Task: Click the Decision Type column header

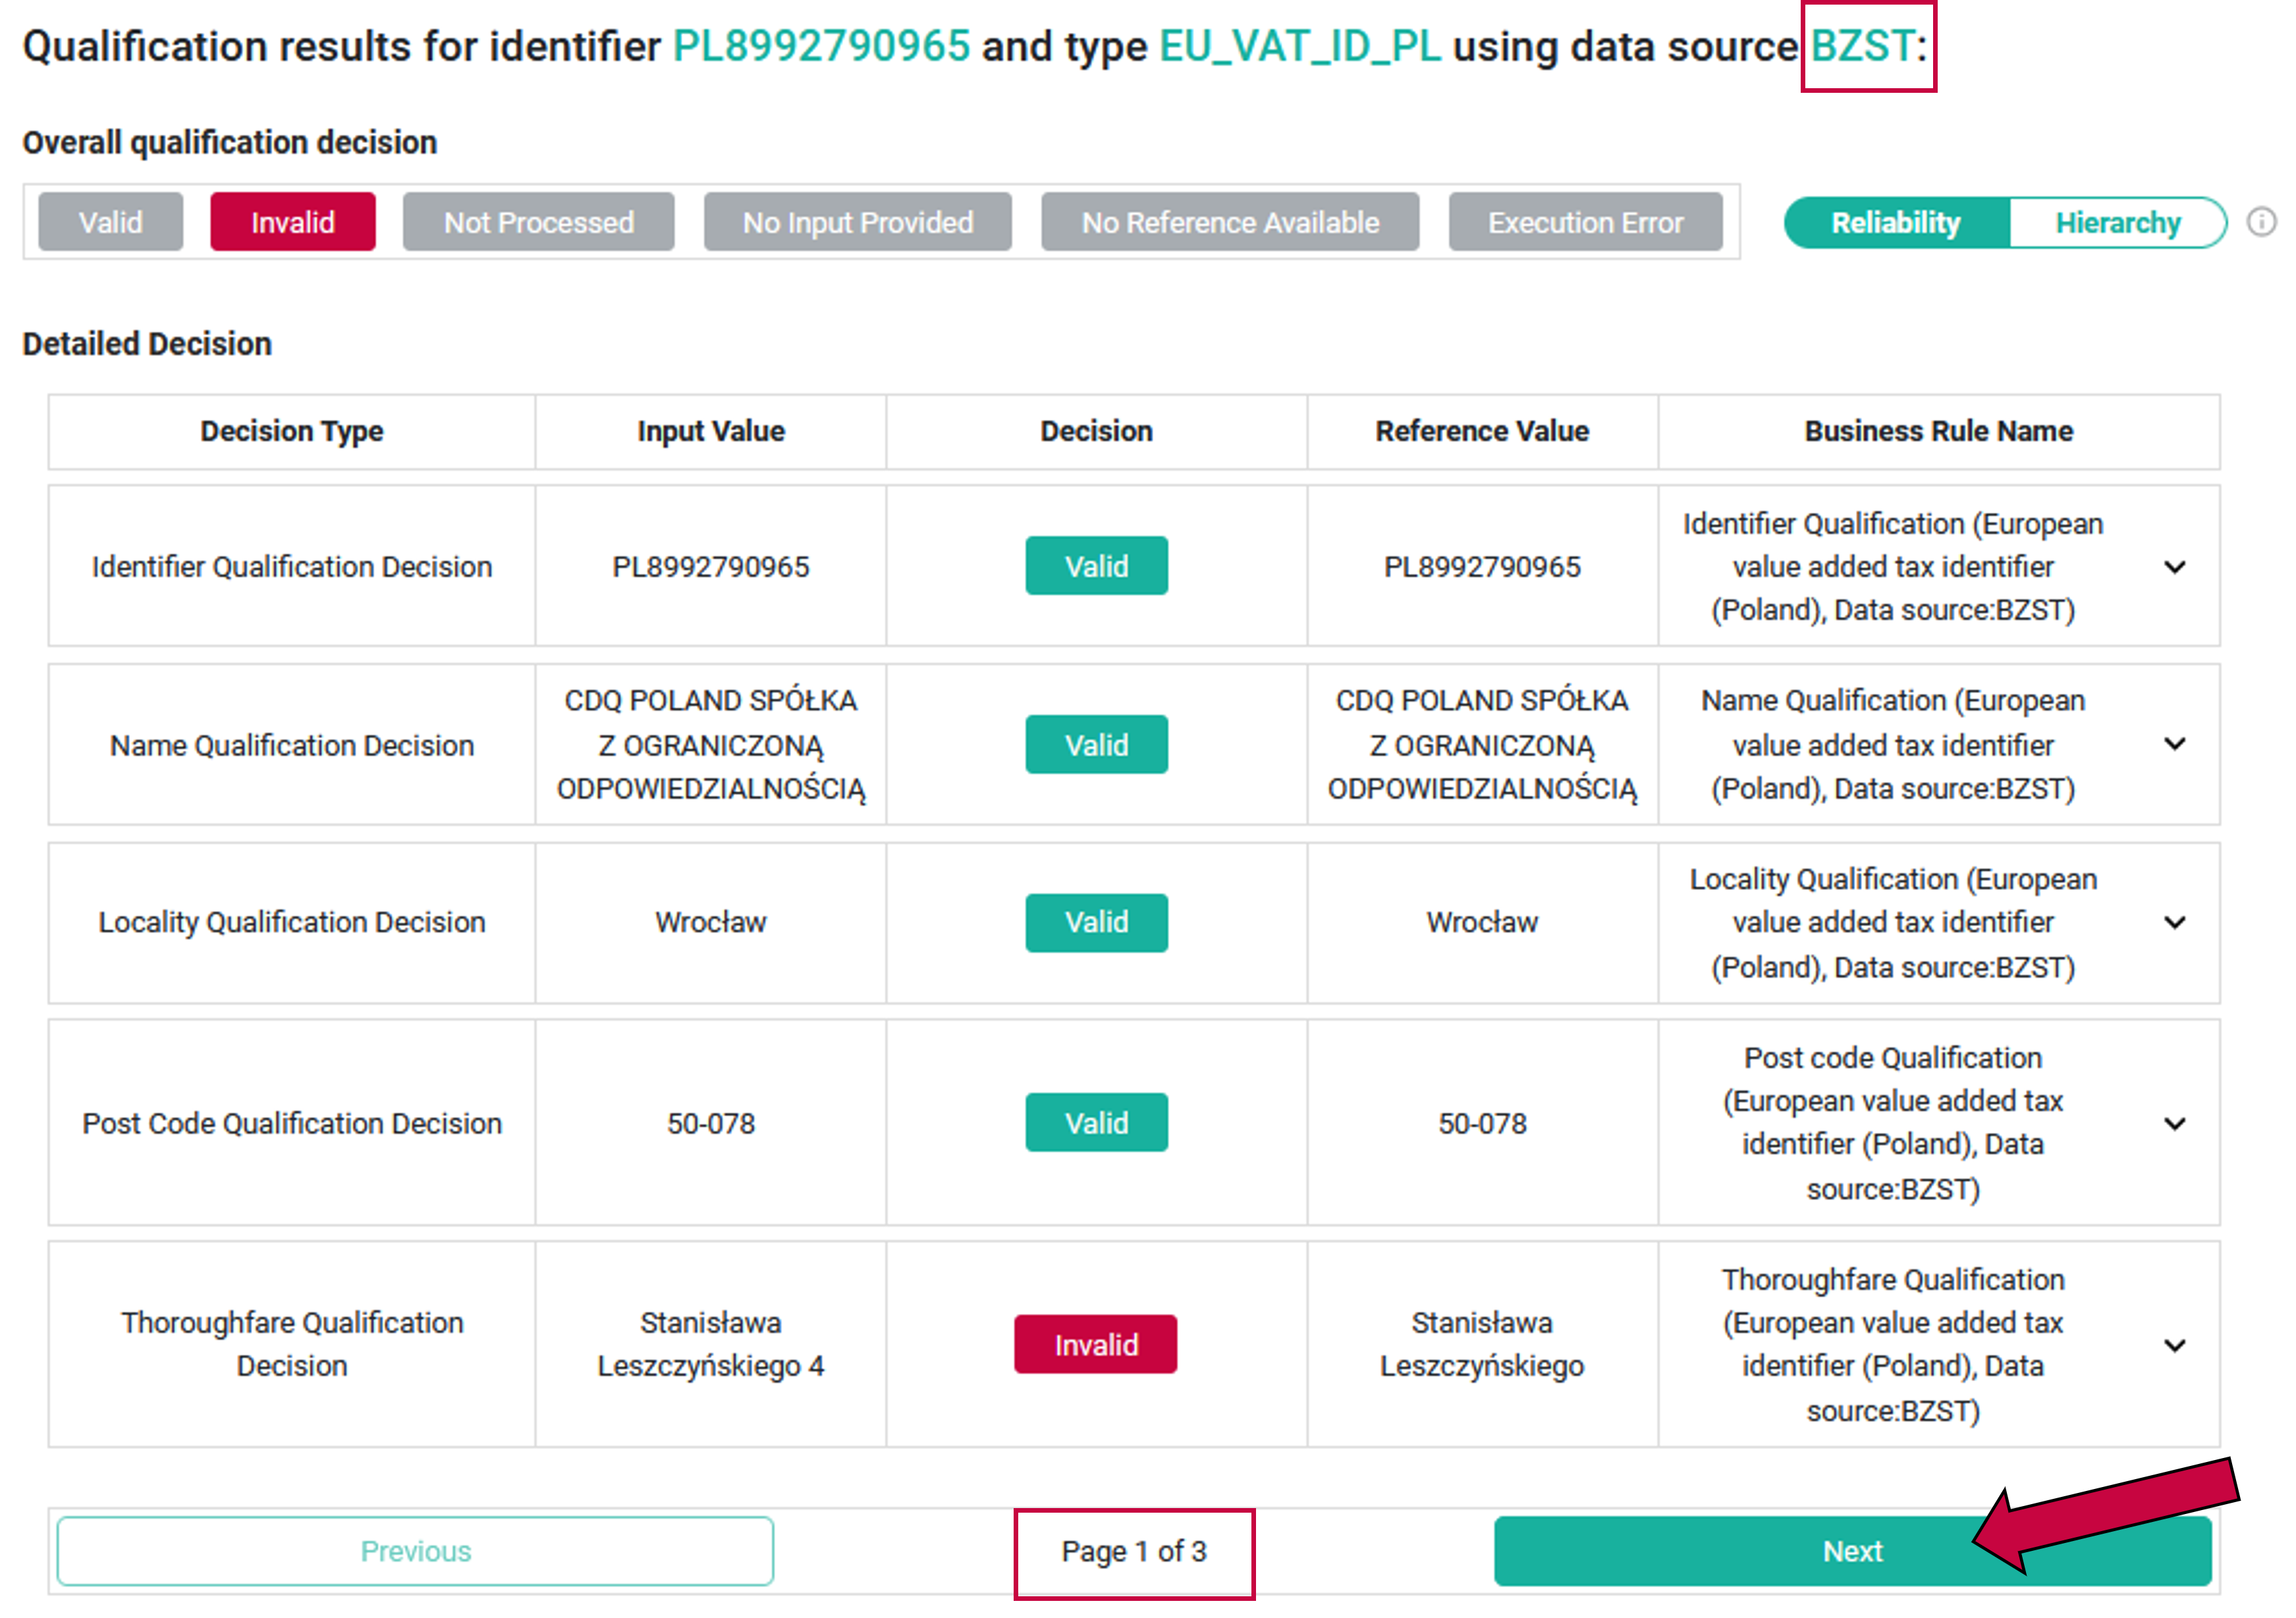Action: pyautogui.click(x=292, y=431)
